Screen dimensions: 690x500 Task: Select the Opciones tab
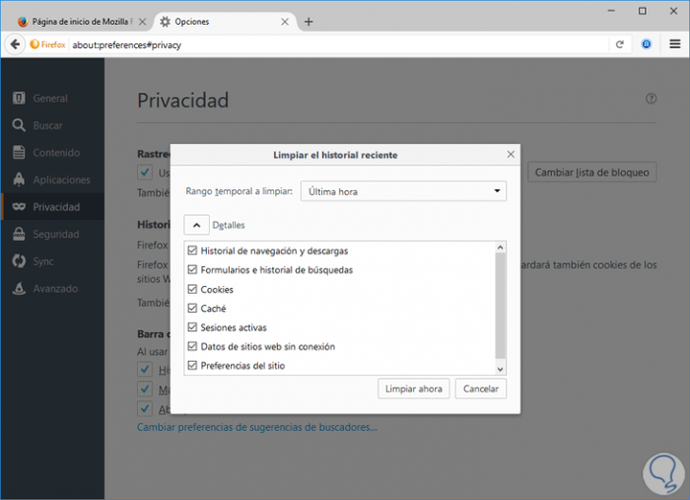pyautogui.click(x=225, y=22)
